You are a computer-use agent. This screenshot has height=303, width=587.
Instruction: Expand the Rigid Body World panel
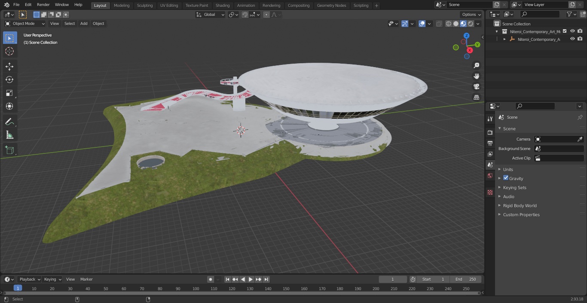pyautogui.click(x=520, y=205)
